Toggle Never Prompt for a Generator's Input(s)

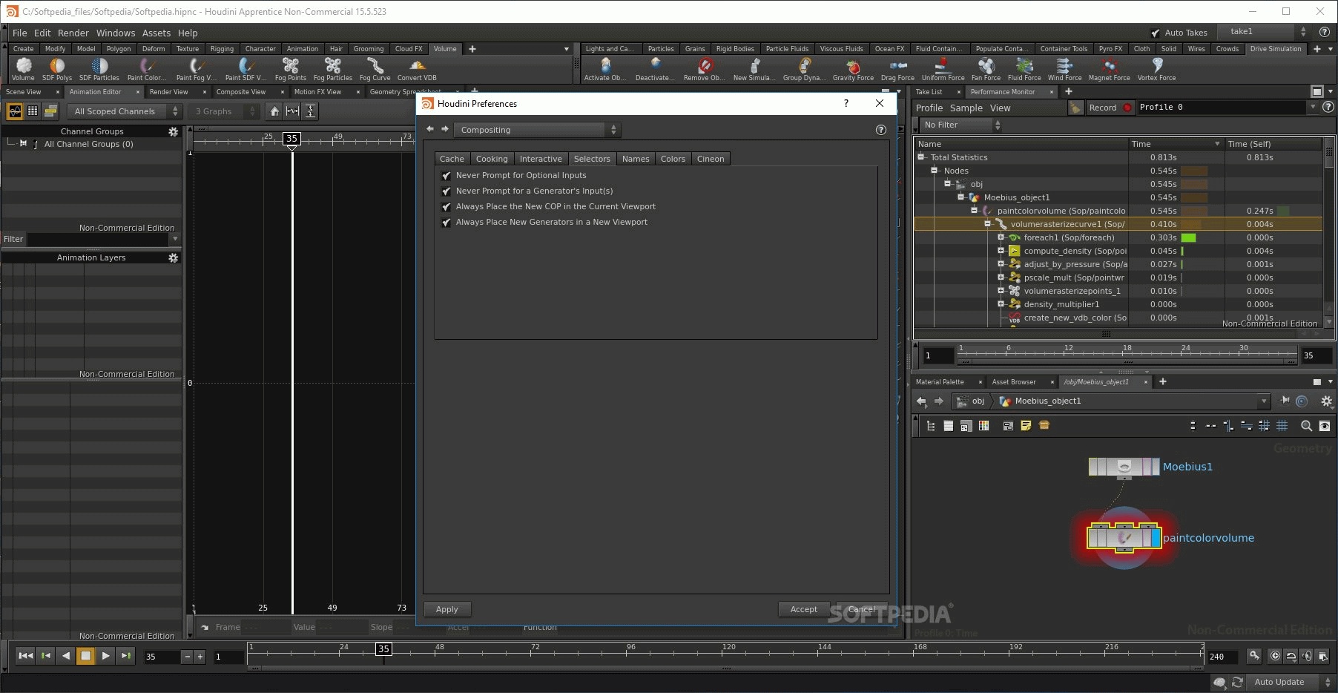click(446, 191)
